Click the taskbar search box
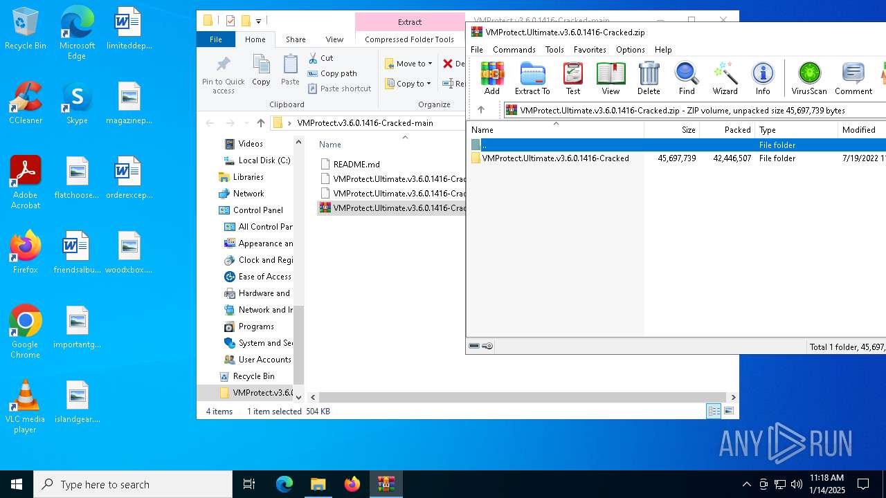This screenshot has width=886, height=498. point(133,484)
